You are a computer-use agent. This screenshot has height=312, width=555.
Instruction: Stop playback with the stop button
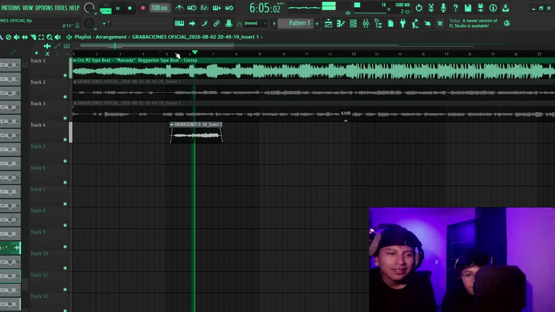click(130, 8)
